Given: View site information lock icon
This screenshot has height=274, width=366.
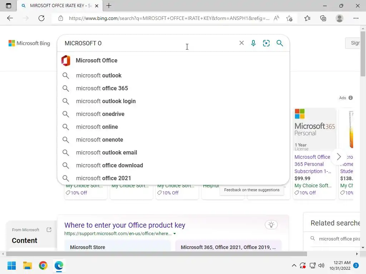Looking at the screenshot, I should pos(61,18).
